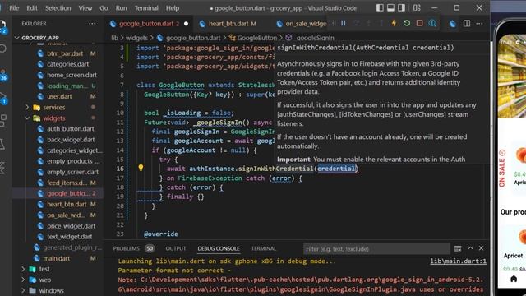Open the Testing flask view in activity bar

click(2, 144)
